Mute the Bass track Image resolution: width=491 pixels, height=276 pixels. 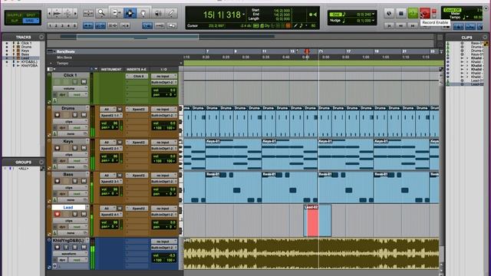84,181
